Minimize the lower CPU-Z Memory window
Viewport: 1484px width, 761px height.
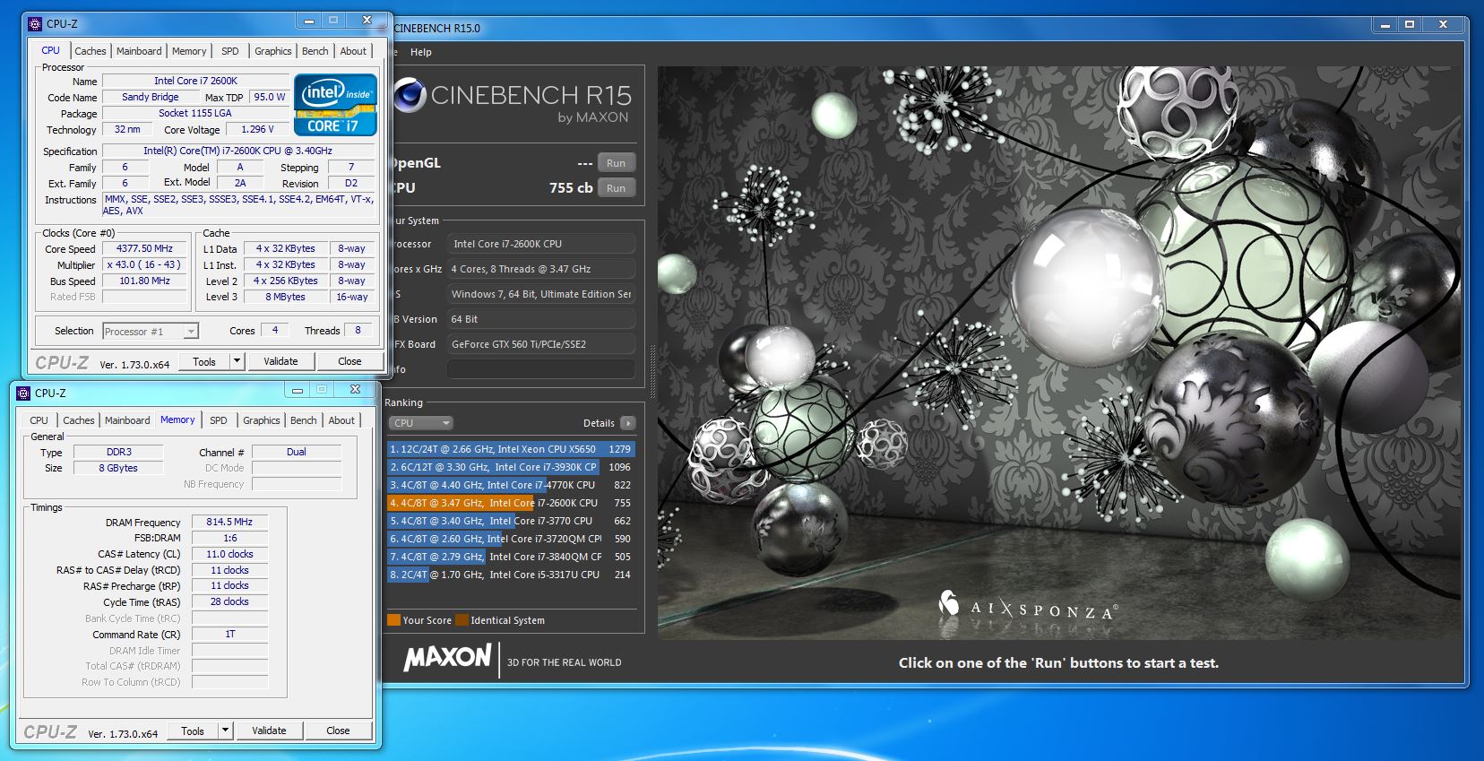(x=298, y=390)
